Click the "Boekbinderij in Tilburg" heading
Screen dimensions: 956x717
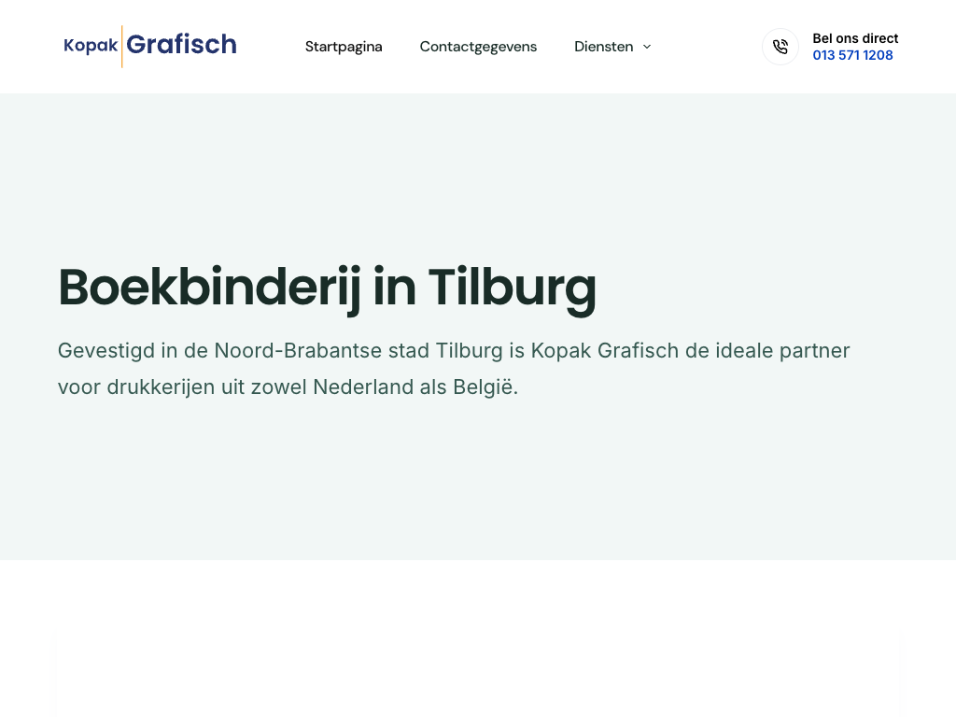(x=327, y=287)
